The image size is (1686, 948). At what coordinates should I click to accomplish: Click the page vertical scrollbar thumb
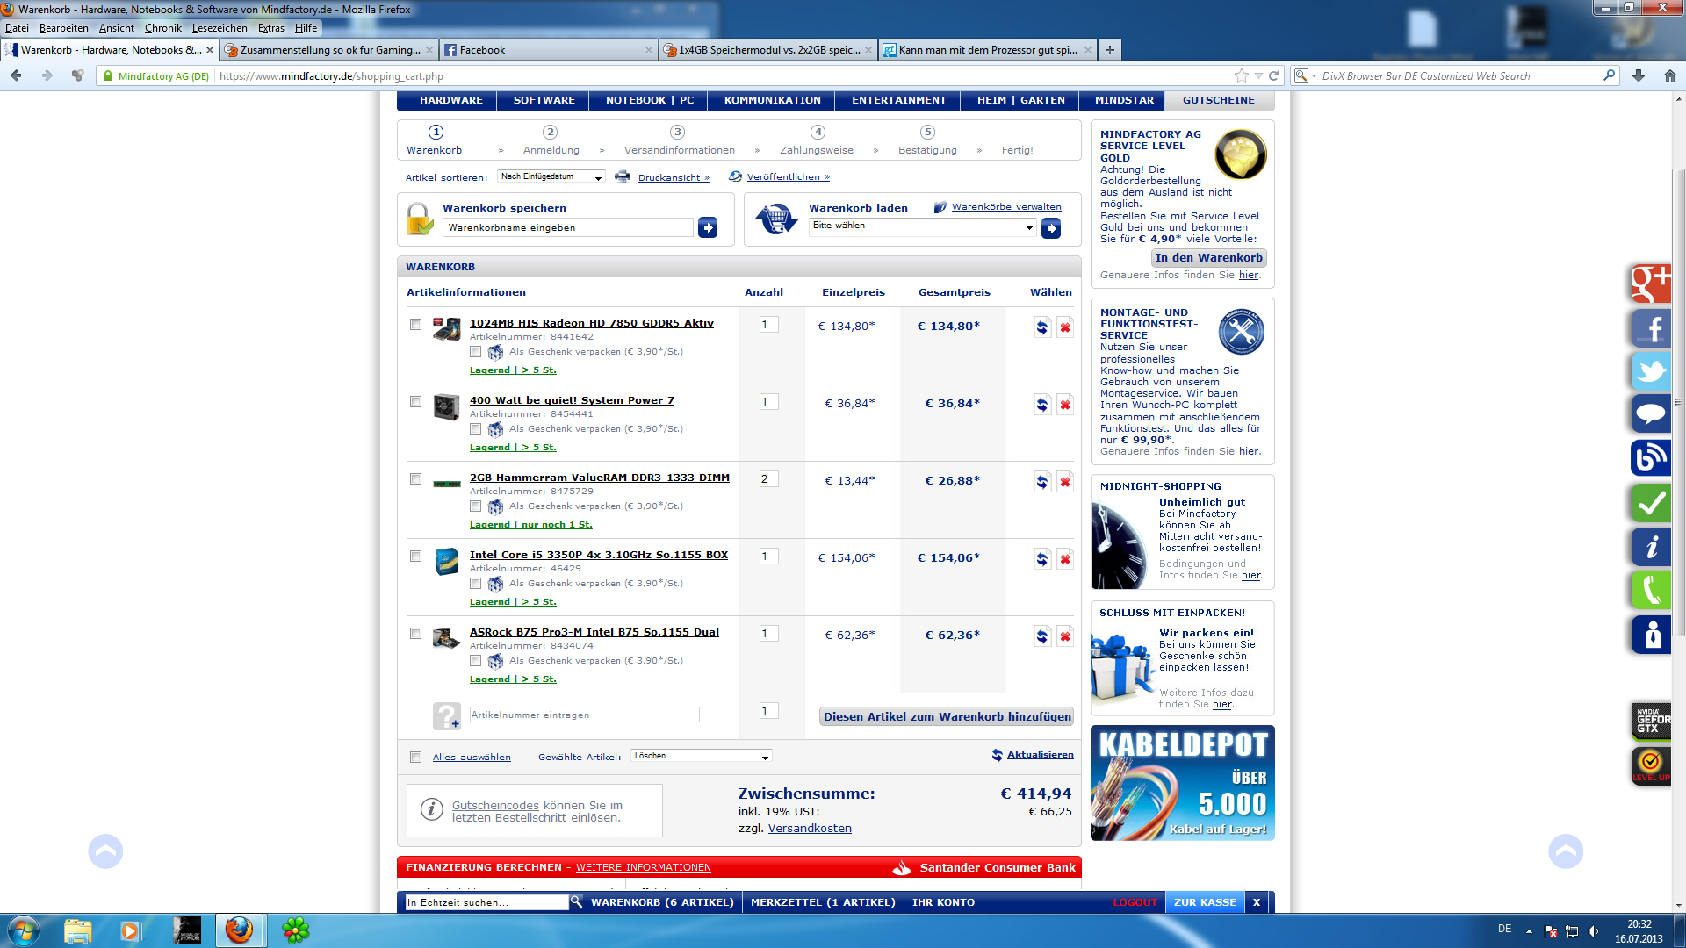click(x=1679, y=402)
